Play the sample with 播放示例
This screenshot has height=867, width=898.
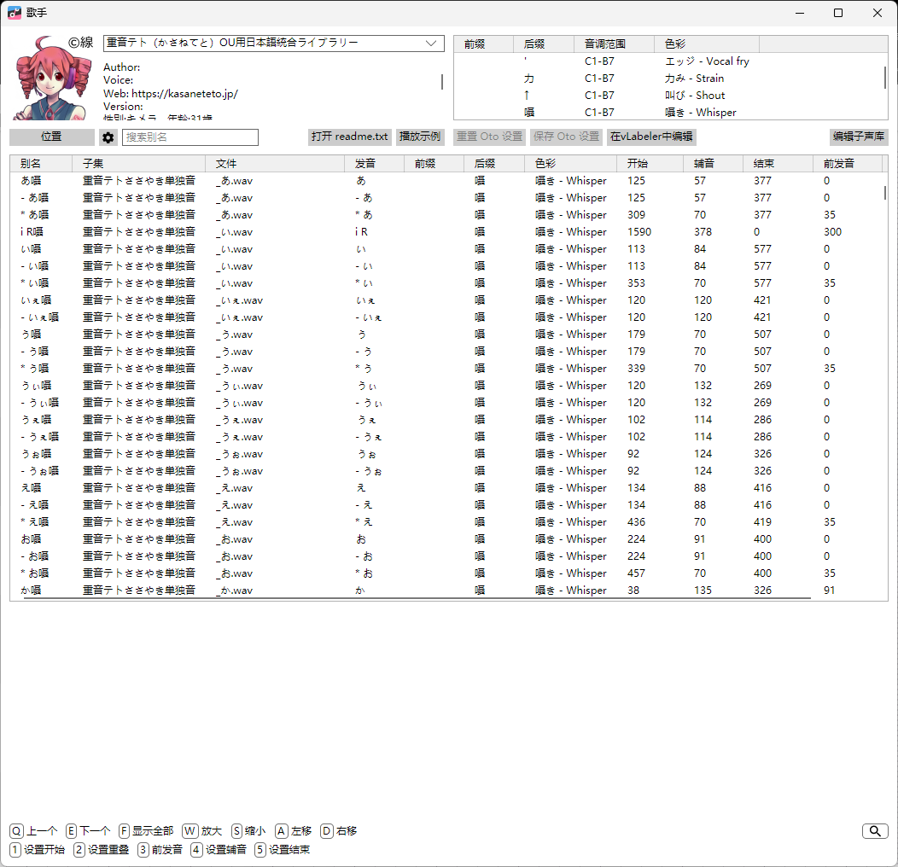point(419,137)
